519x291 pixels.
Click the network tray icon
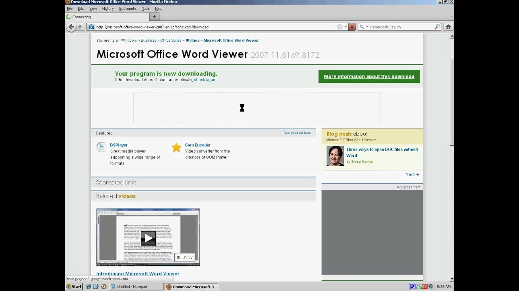pyautogui.click(x=419, y=287)
